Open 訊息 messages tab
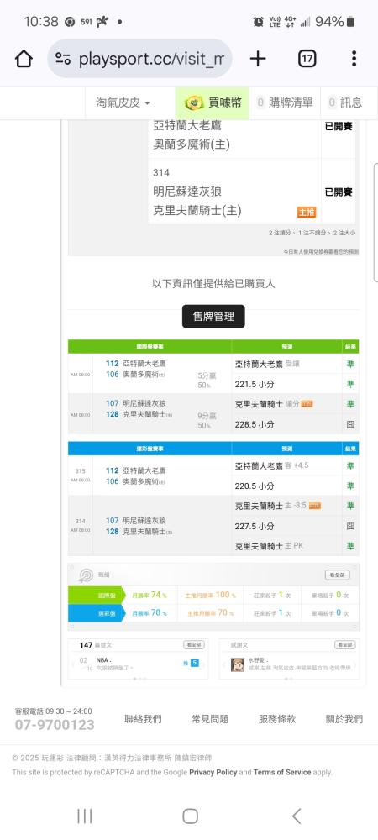378x840 pixels. pyautogui.click(x=345, y=102)
